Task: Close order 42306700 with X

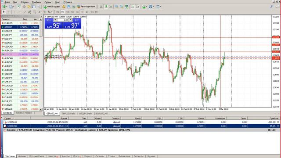Action: [278, 126]
